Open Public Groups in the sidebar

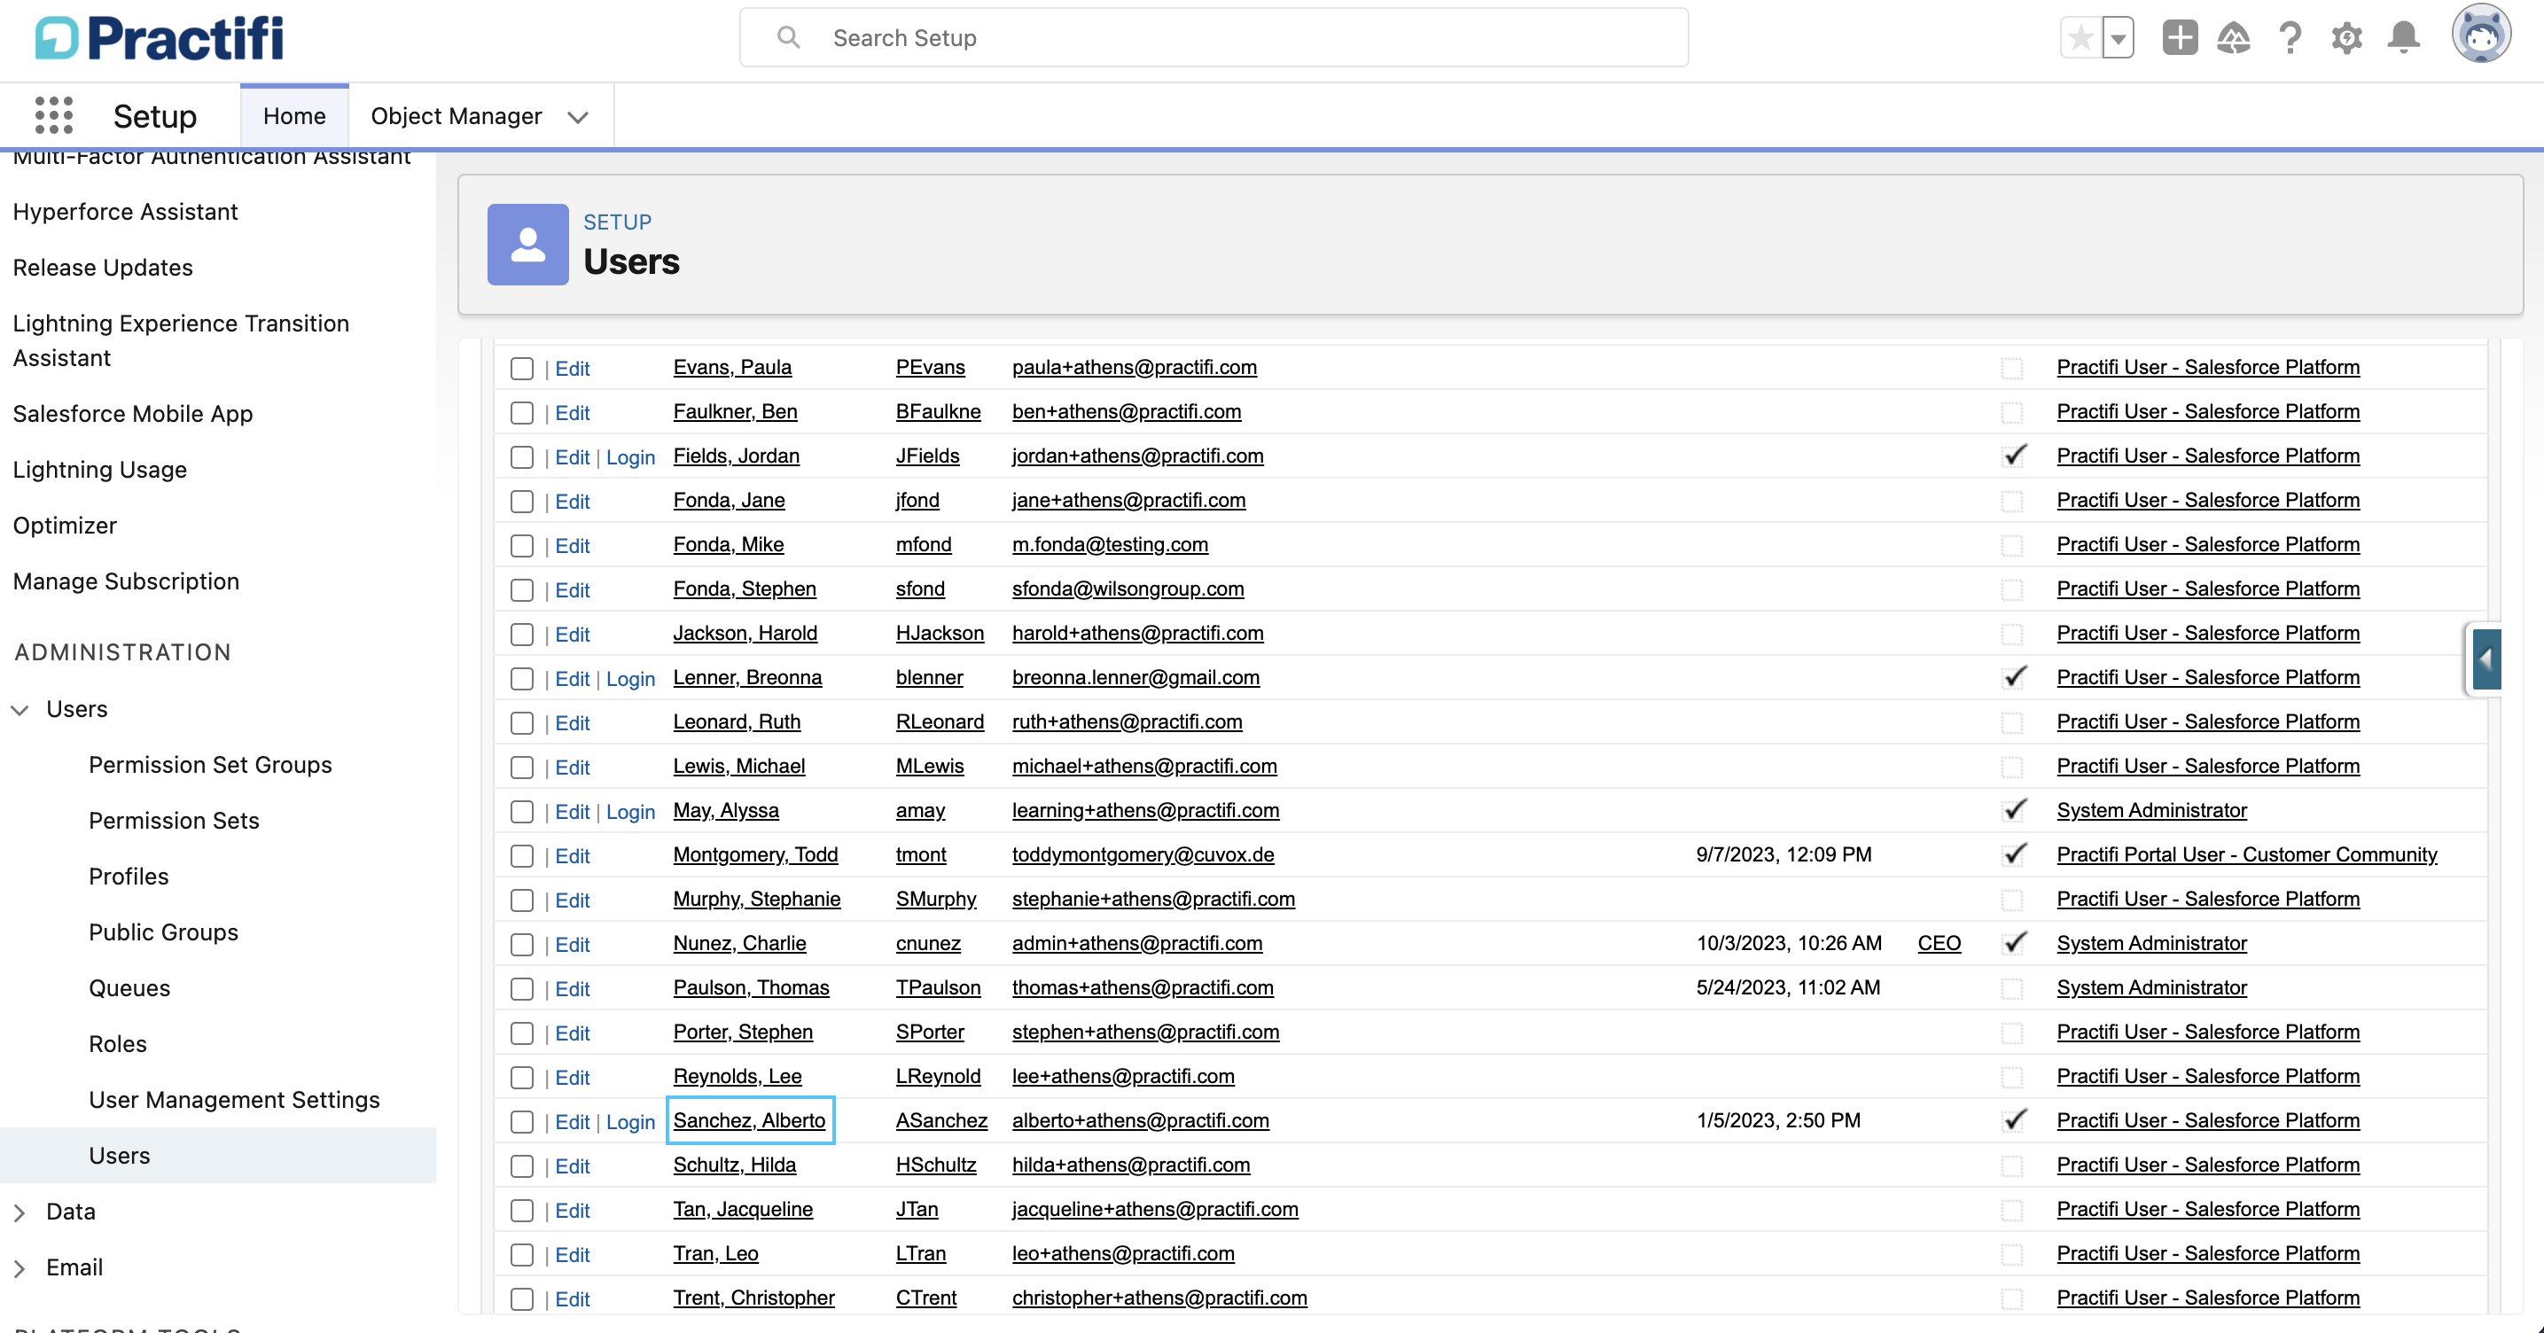[x=164, y=932]
